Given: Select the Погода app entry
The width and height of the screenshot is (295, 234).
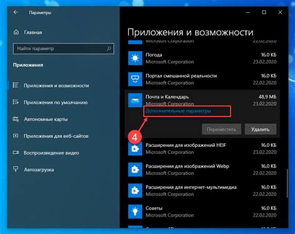Looking at the screenshot, I should click(x=202, y=58).
